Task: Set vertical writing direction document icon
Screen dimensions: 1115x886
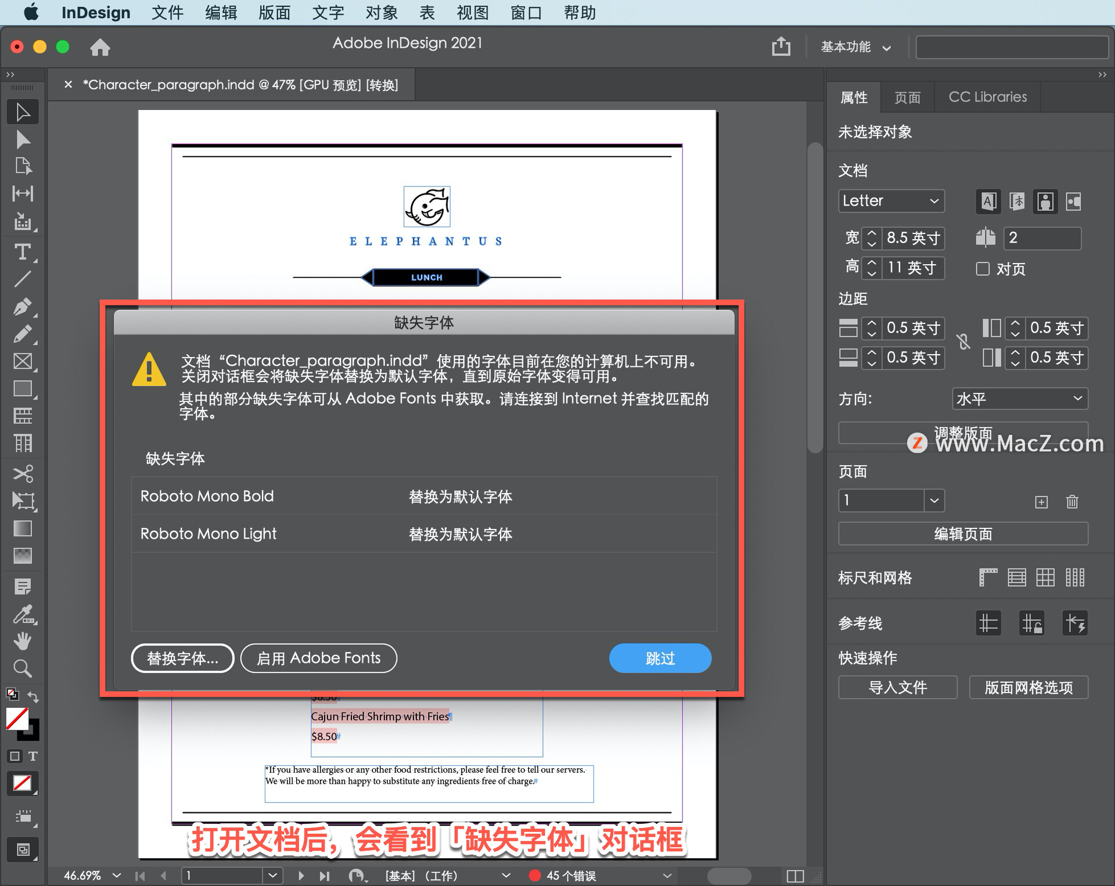Action: click(1017, 201)
